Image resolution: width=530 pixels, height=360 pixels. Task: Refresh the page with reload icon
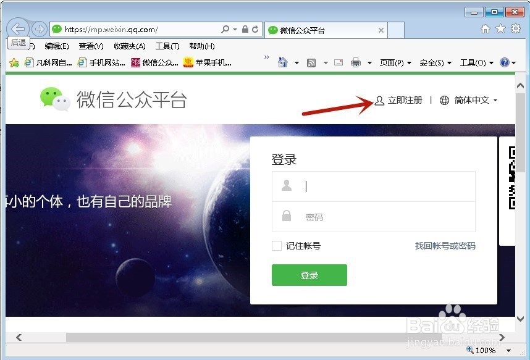255,30
